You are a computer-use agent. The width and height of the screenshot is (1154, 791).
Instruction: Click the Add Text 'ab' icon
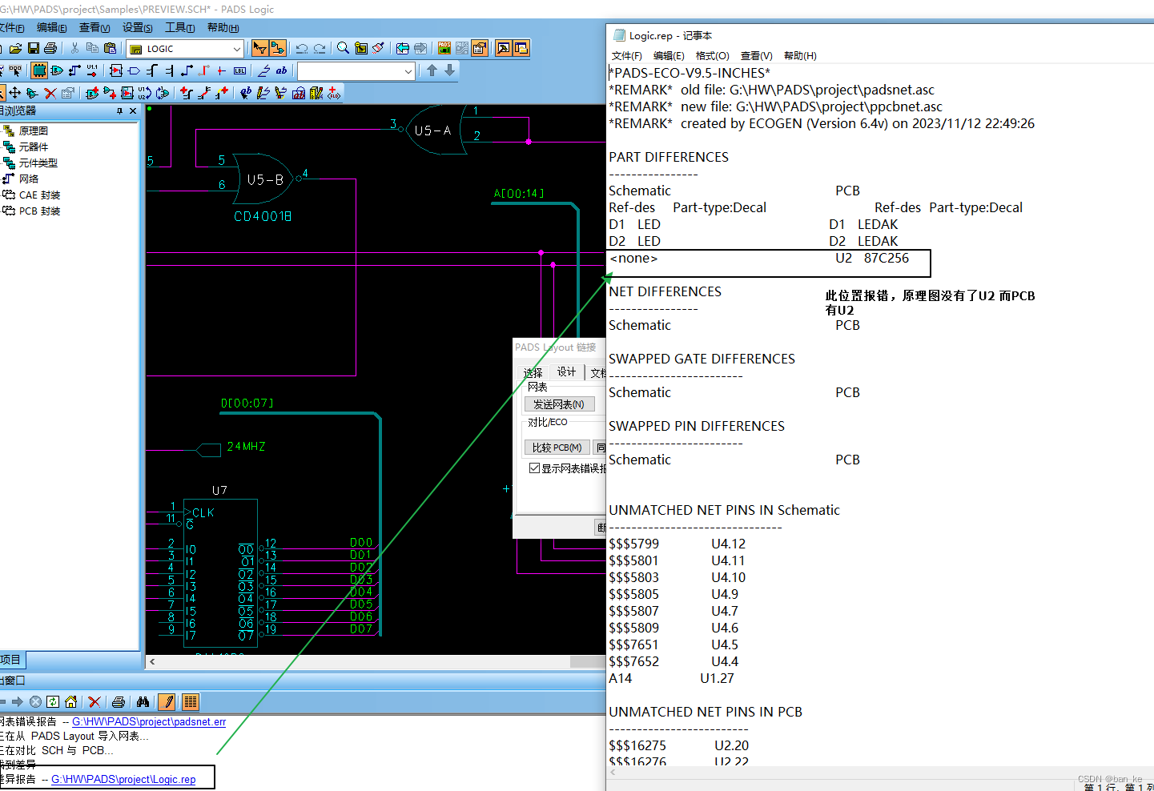point(281,70)
